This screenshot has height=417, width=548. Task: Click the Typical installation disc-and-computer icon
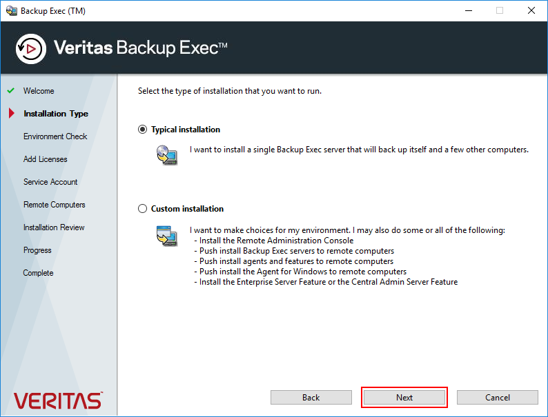pos(167,155)
